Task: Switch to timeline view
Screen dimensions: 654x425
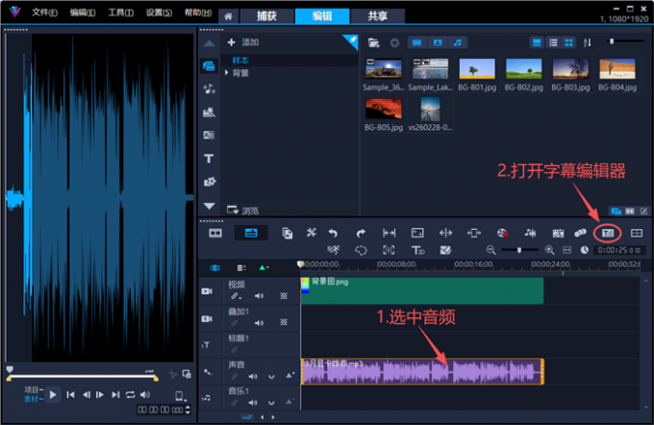Action: 251,233
